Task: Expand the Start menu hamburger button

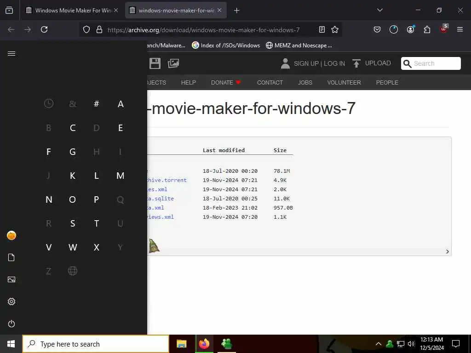Action: [11, 53]
